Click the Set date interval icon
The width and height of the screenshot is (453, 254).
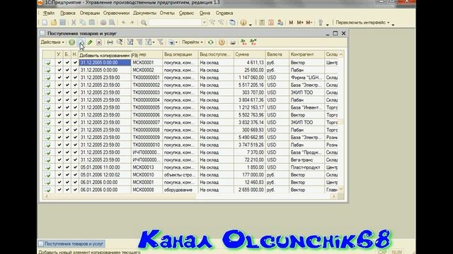[x=110, y=42]
